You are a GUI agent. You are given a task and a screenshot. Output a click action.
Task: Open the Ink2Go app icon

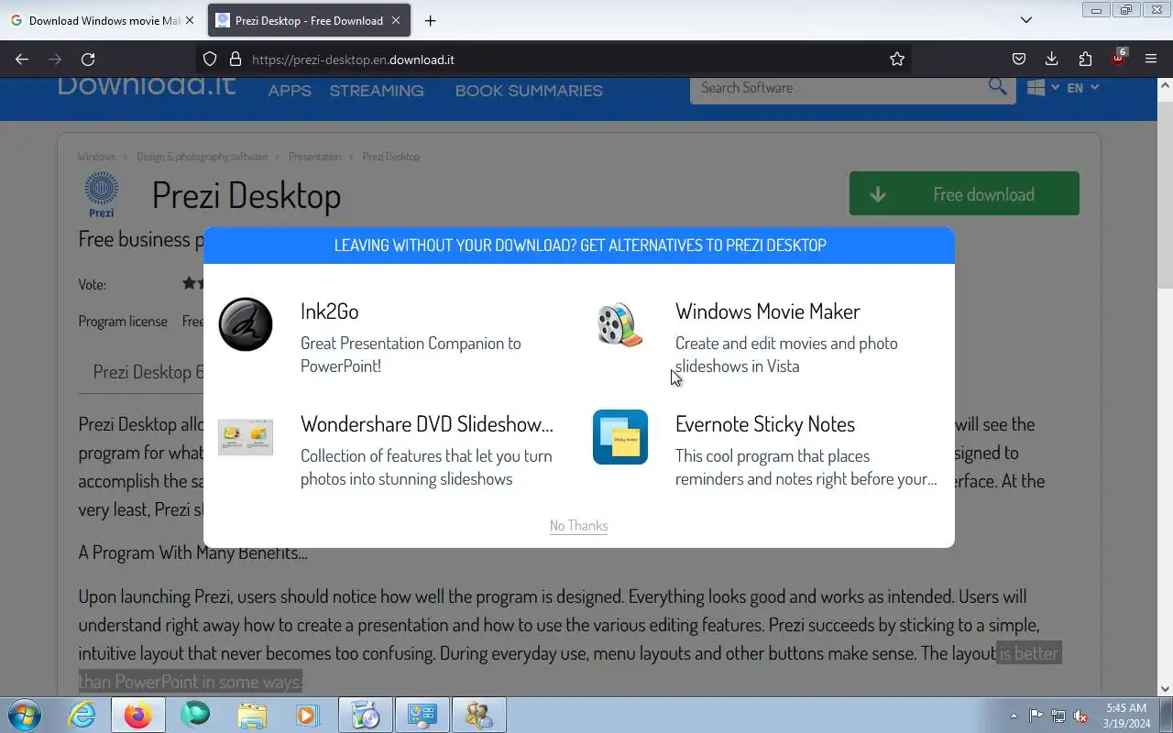(x=246, y=324)
